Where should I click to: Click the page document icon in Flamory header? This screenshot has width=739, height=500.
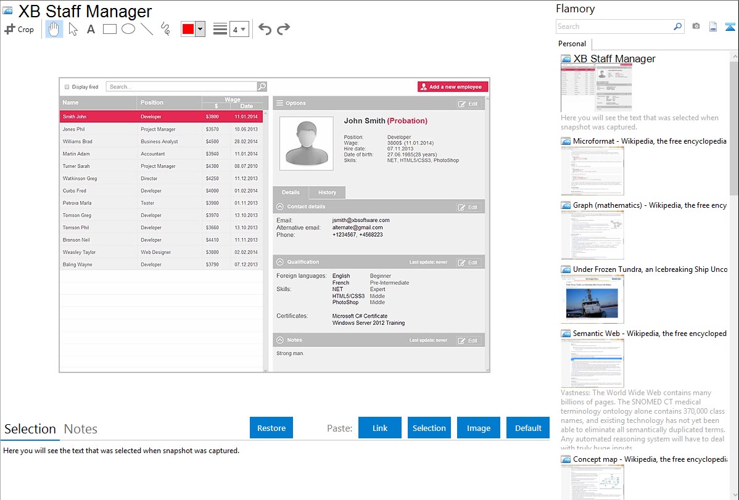coord(713,27)
